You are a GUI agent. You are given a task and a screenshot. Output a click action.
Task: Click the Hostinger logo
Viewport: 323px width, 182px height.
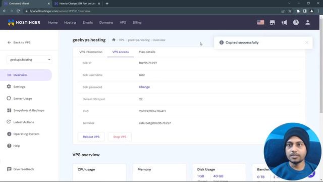[24, 22]
